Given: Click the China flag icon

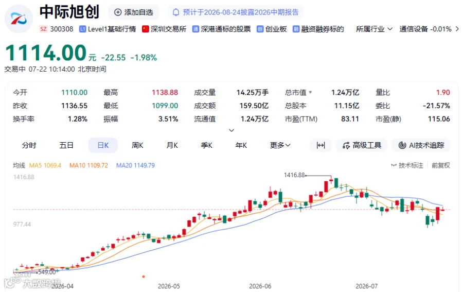Looking at the screenshot, I should click(145, 29).
